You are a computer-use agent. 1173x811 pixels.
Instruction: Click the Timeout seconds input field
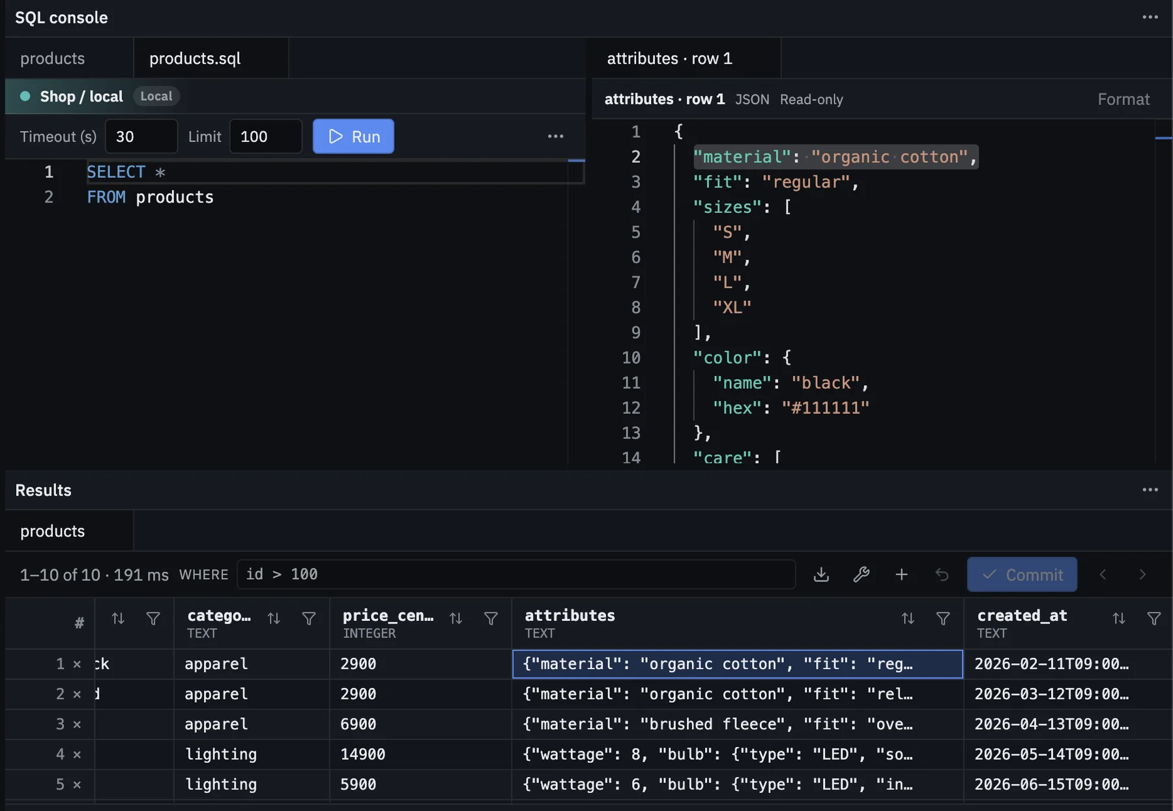pyautogui.click(x=141, y=136)
